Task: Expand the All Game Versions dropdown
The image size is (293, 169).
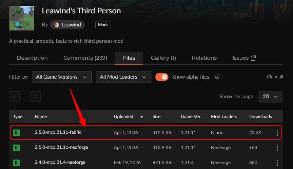Action: [62, 77]
